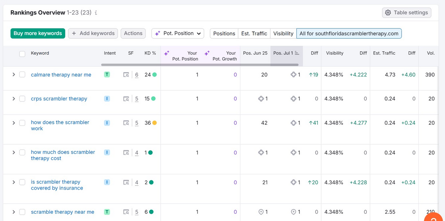Switch to the Est. Traffic tab

254,34
